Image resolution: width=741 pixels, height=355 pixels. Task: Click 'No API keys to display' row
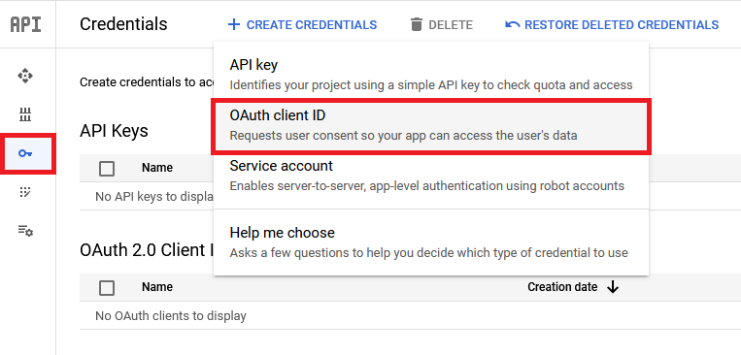[x=154, y=196]
